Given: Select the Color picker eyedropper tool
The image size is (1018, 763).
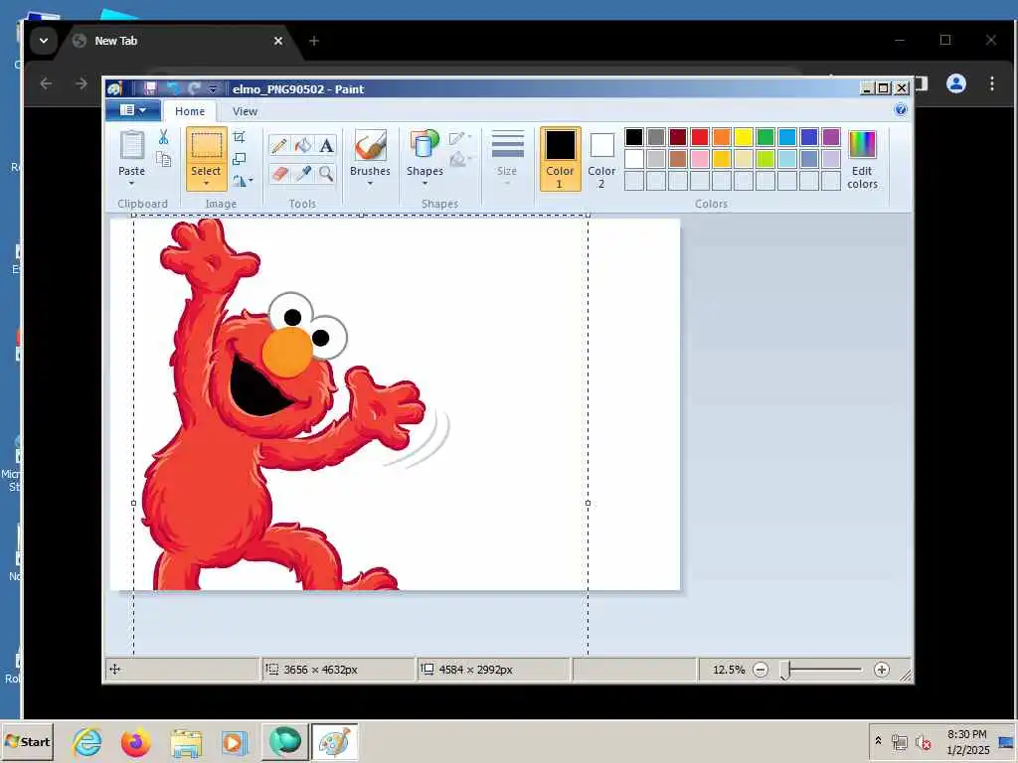Looking at the screenshot, I should 302,173.
